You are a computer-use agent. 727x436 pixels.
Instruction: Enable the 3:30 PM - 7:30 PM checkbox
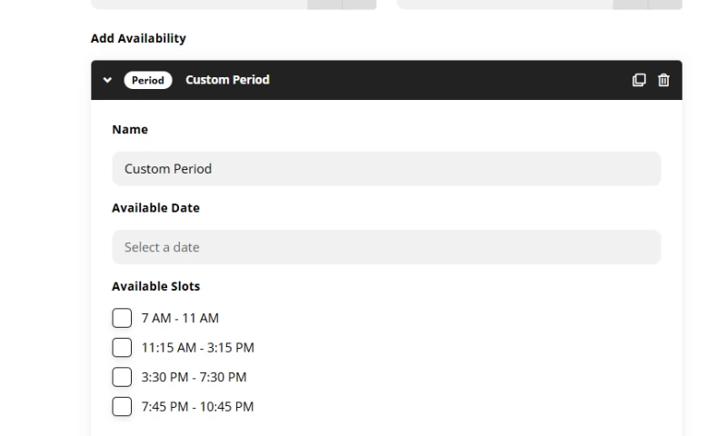click(122, 377)
